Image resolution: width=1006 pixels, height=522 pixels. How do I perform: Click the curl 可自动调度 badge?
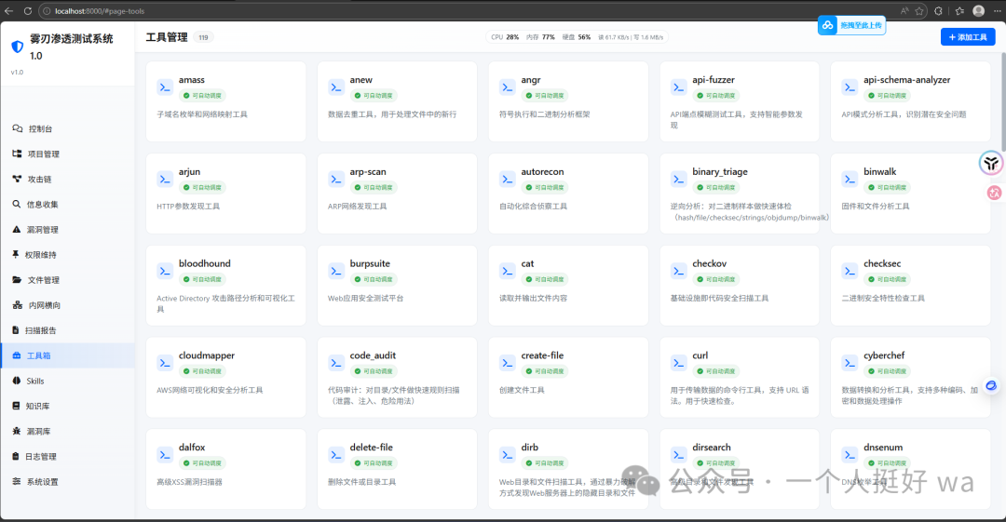pos(716,371)
